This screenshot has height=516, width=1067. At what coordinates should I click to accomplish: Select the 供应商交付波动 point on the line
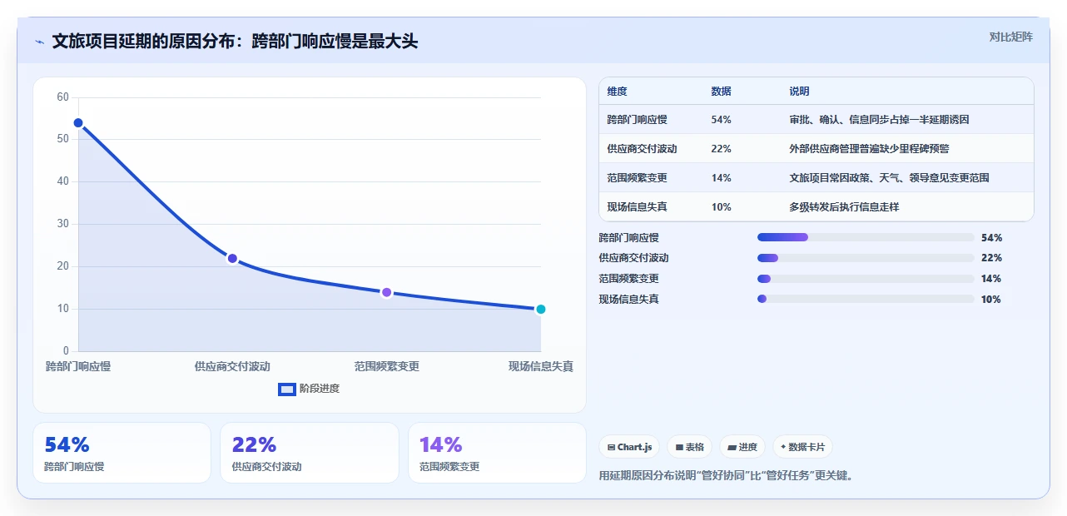232,258
